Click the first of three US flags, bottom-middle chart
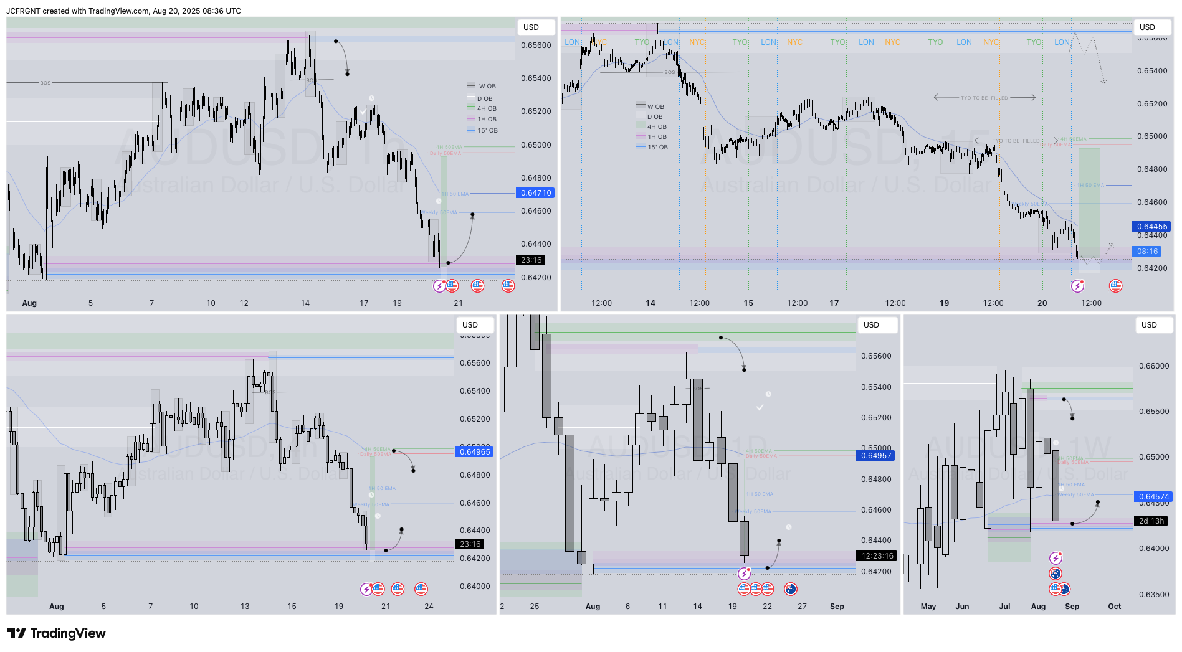Screen dimensions: 1182x652 tap(744, 589)
